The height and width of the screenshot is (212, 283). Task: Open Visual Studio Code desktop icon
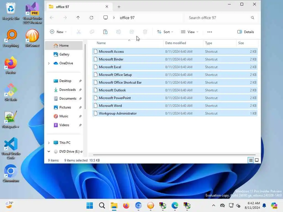pyautogui.click(x=11, y=148)
